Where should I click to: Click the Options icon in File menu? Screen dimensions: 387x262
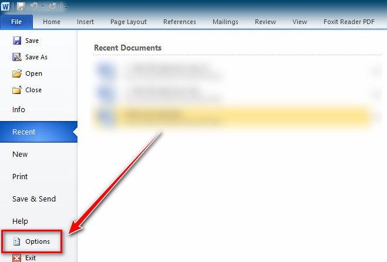tap(17, 241)
